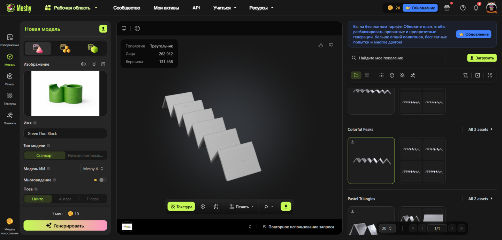Click the light bulb tips icon
The height and width of the screenshot is (240, 502).
94,64
